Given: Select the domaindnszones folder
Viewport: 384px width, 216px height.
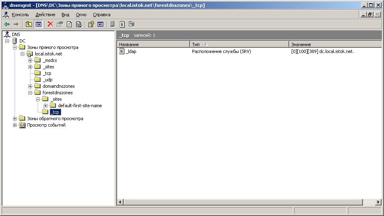Looking at the screenshot, I should (58, 86).
